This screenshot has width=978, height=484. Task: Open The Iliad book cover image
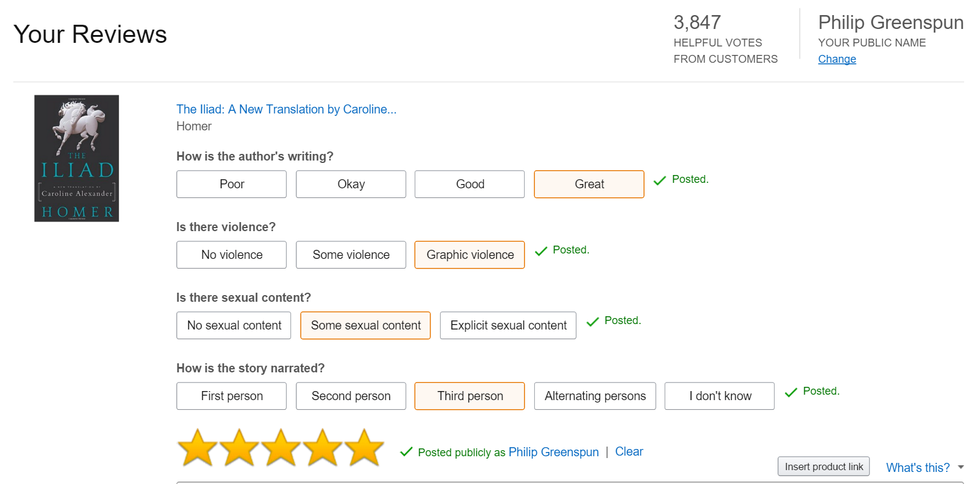point(77,158)
